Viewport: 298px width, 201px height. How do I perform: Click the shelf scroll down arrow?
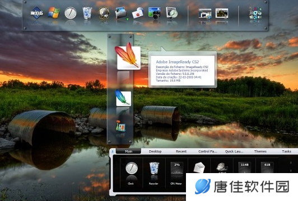[x=291, y=170]
